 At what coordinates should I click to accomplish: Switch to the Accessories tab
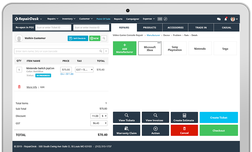(x=175, y=28)
